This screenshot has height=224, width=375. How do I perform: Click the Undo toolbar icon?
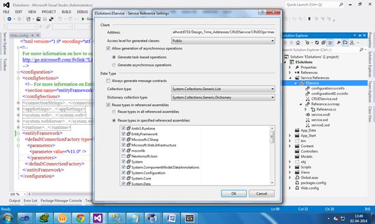click(x=60, y=19)
